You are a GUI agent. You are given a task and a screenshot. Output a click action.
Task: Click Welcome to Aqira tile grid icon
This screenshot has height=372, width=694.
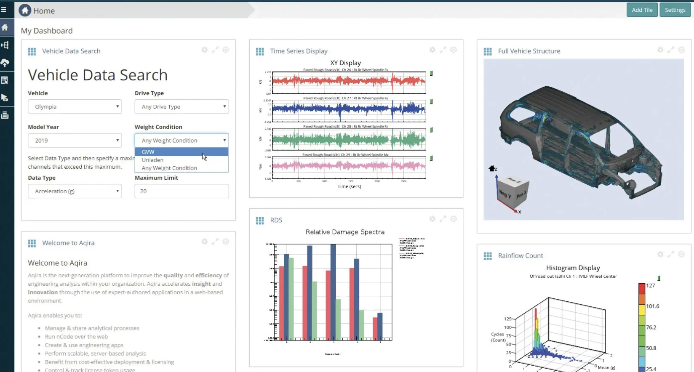(x=32, y=243)
